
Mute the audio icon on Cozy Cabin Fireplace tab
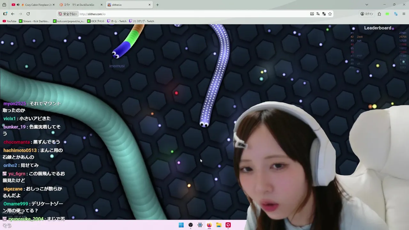18,5
